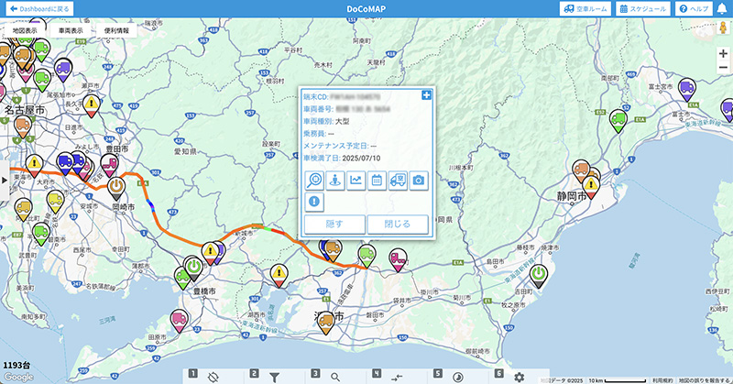Open the line chart icon in popup
Screen dimensions: 733x384
coord(356,181)
